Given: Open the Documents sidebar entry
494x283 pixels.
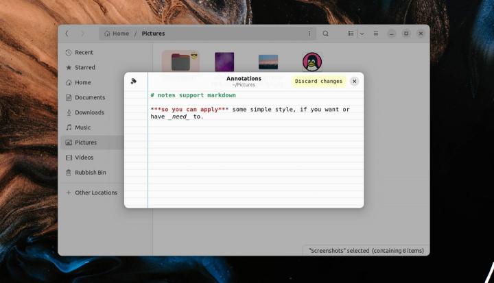Looking at the screenshot, I should point(90,97).
